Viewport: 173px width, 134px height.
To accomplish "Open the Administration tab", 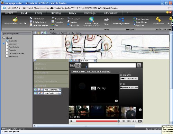I will click(111, 13).
